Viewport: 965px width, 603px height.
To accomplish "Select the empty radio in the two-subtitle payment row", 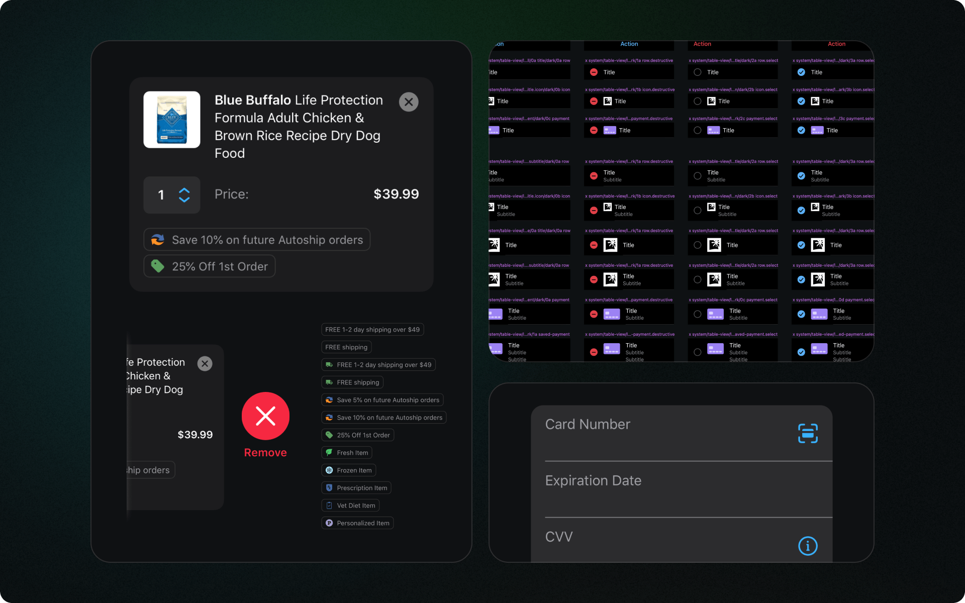I will click(698, 352).
